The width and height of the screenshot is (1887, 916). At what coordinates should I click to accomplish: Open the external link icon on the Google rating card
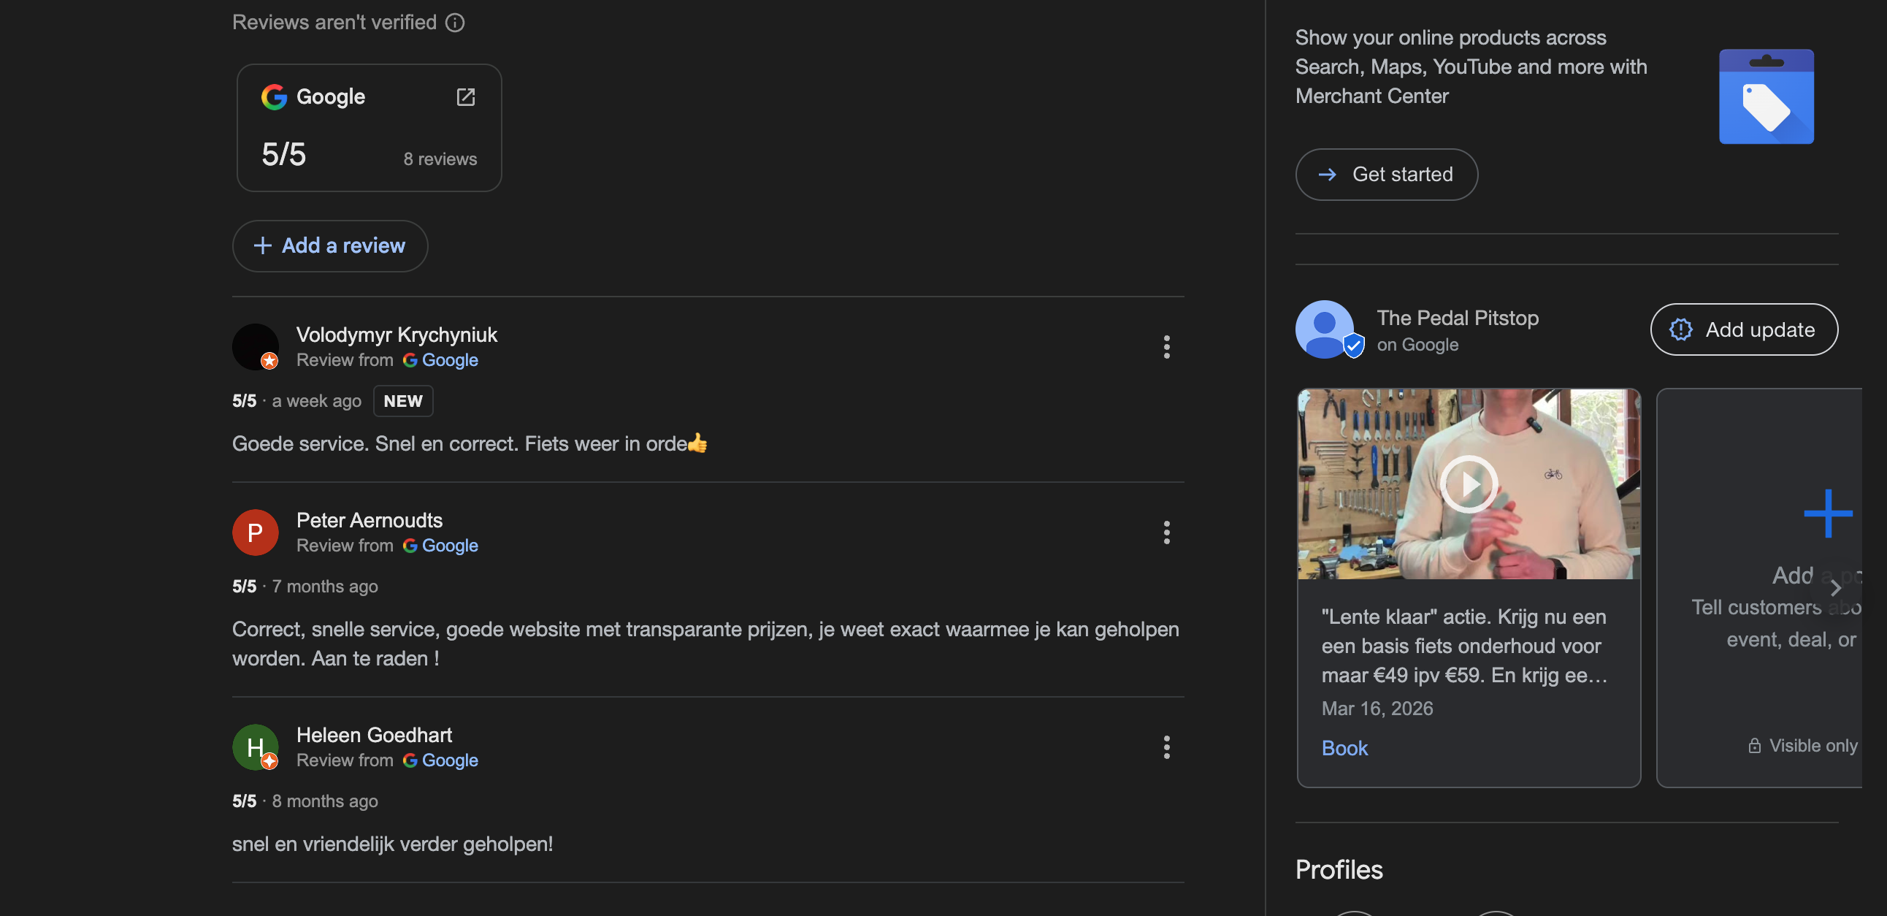click(467, 96)
